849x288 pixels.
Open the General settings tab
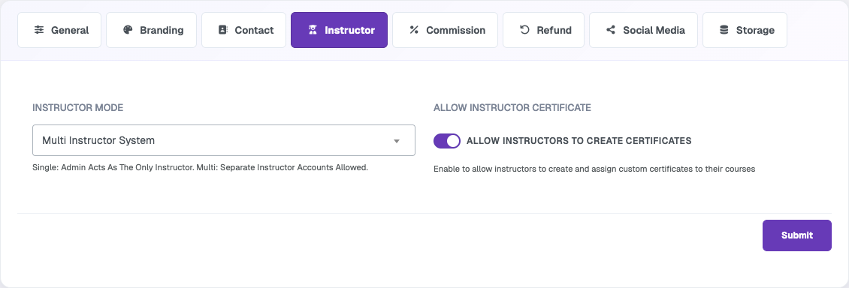[59, 30]
